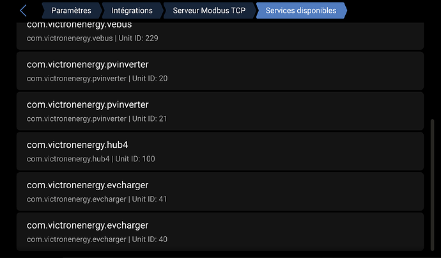Select the evcharger entry with Unit ID 40
The image size is (441, 258).
click(x=220, y=232)
